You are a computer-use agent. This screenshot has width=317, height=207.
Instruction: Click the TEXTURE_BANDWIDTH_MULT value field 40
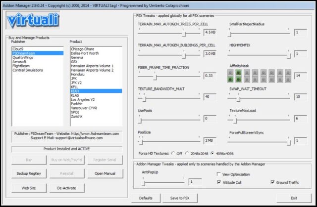click(210, 97)
